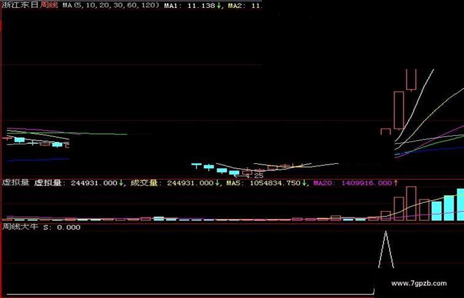The height and width of the screenshot is (298, 464).
Task: Select the topmost red candle at chart edge
Action: pyautogui.click(x=411, y=80)
